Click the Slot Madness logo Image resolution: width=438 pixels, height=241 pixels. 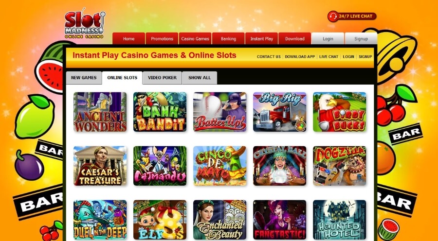click(85, 23)
